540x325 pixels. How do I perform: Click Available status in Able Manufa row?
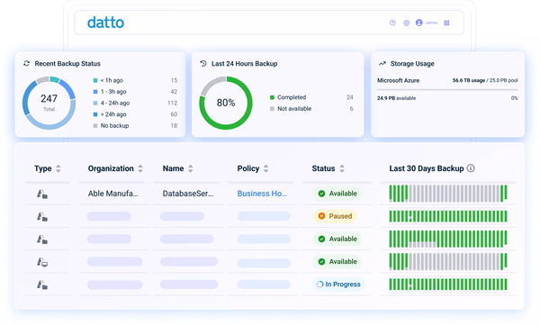[x=337, y=194]
